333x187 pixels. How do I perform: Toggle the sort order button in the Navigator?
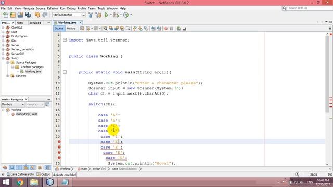[x=47, y=168]
